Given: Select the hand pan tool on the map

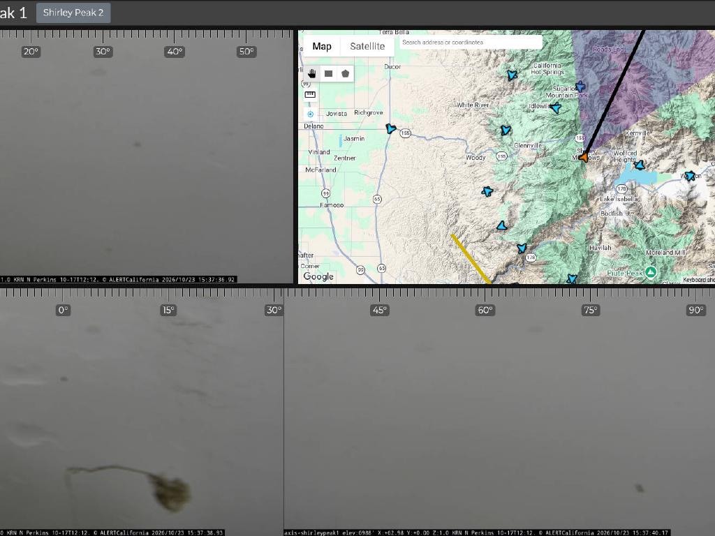Looking at the screenshot, I should 312,73.
